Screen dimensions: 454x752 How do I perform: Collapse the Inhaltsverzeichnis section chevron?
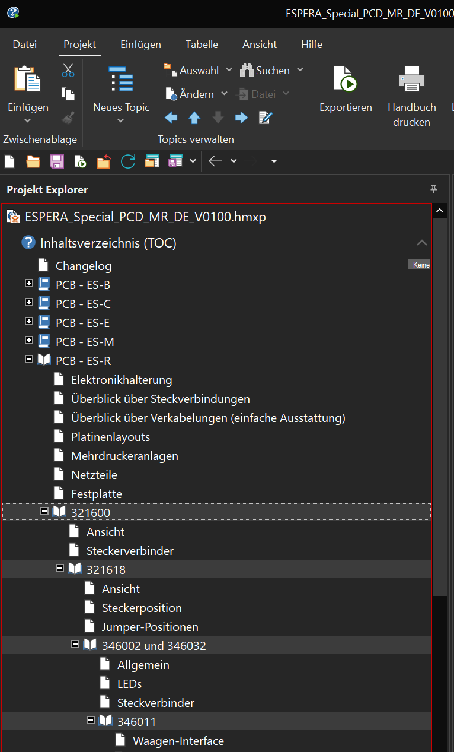click(422, 243)
